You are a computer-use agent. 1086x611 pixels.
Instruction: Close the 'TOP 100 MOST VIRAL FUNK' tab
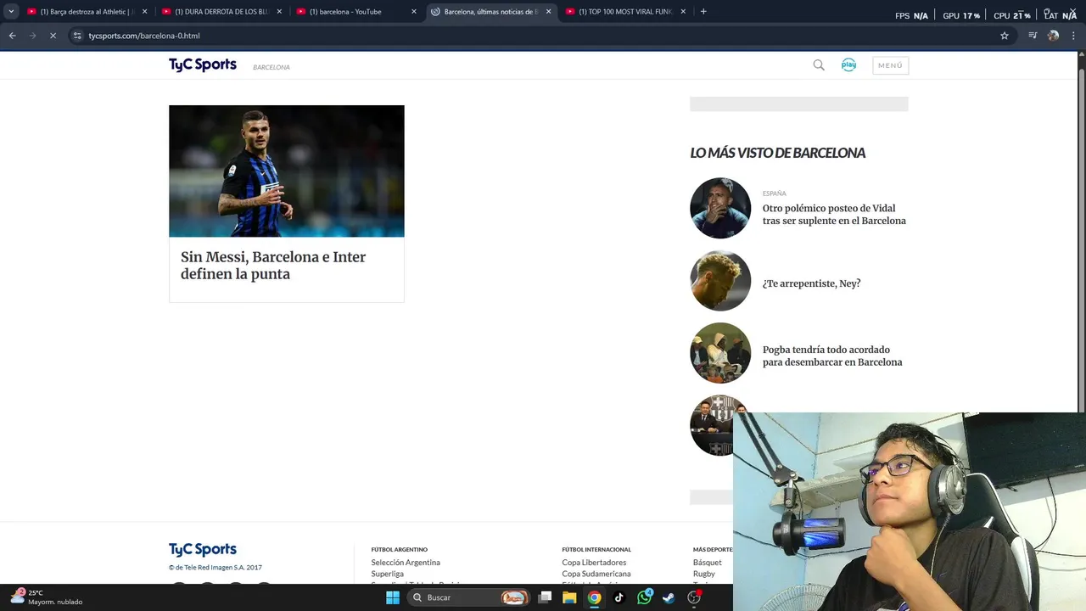(x=683, y=12)
